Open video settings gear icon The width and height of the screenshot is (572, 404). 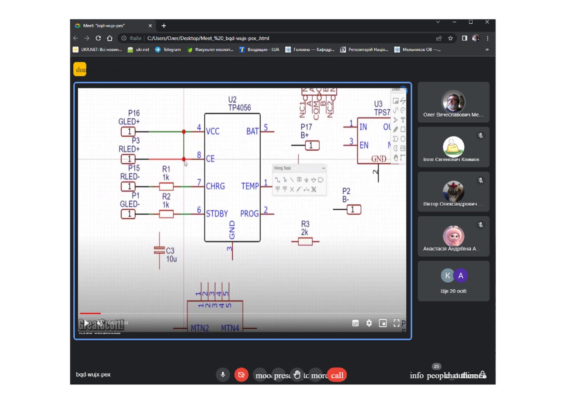point(369,323)
